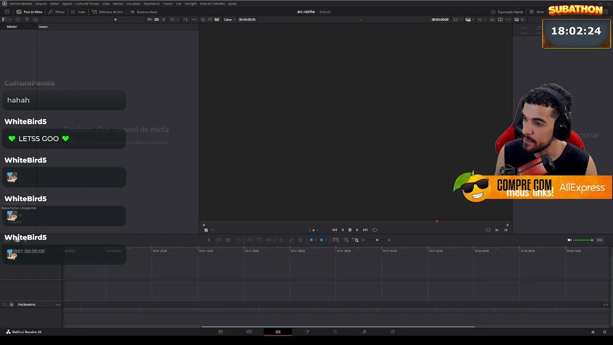Play the timeline forward
The height and width of the screenshot is (345, 613).
[x=357, y=230]
